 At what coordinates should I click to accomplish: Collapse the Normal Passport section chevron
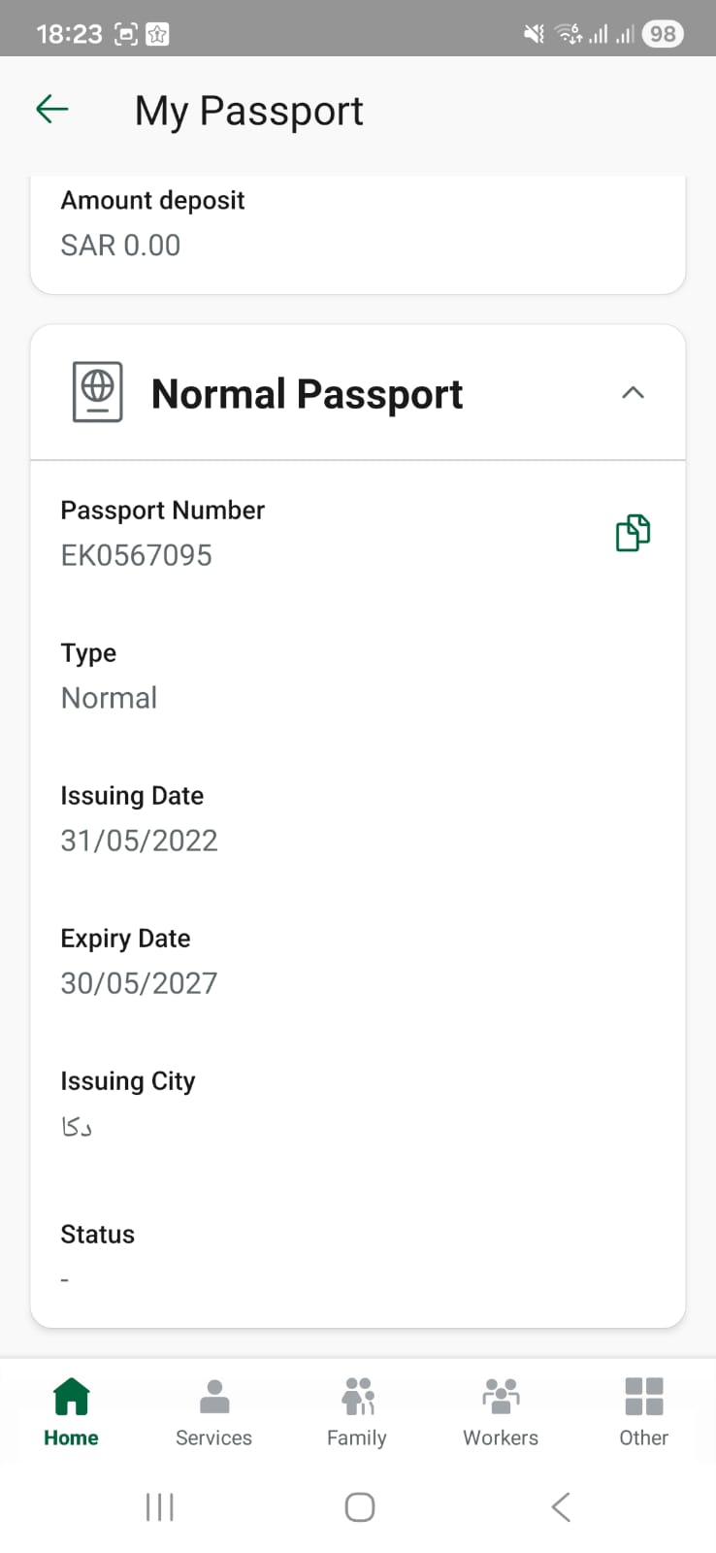click(x=633, y=393)
